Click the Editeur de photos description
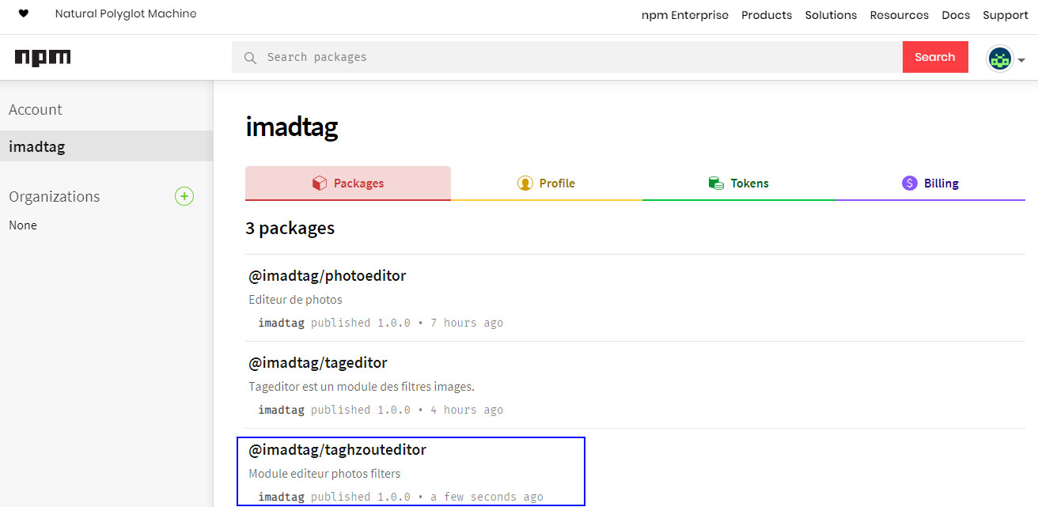The width and height of the screenshot is (1038, 507). [296, 300]
